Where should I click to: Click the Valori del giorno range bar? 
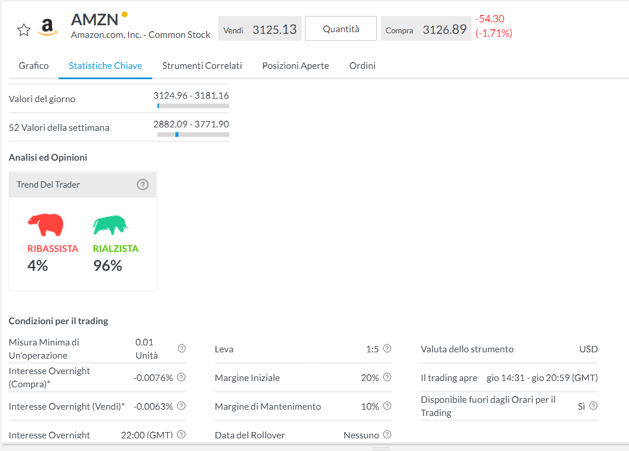pos(194,106)
